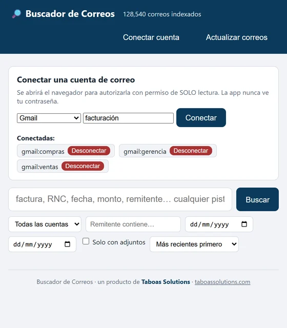
Task: Click the magnifying glass logo icon
Action: [16, 14]
